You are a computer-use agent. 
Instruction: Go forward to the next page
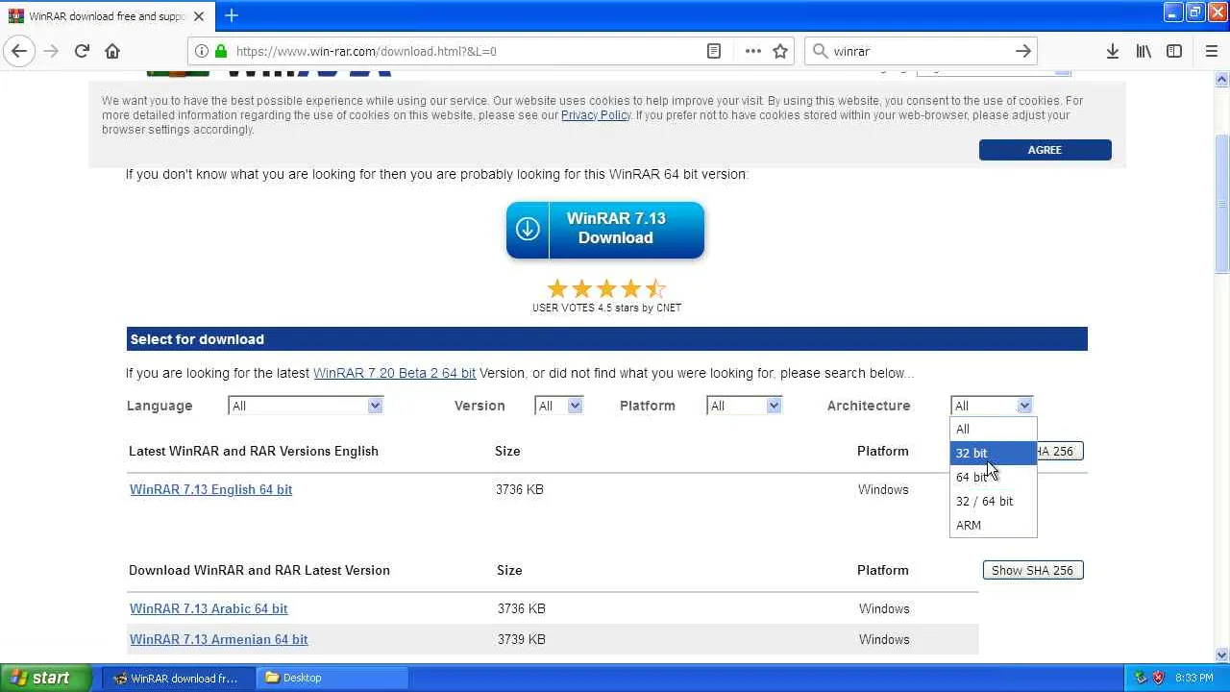pos(51,51)
